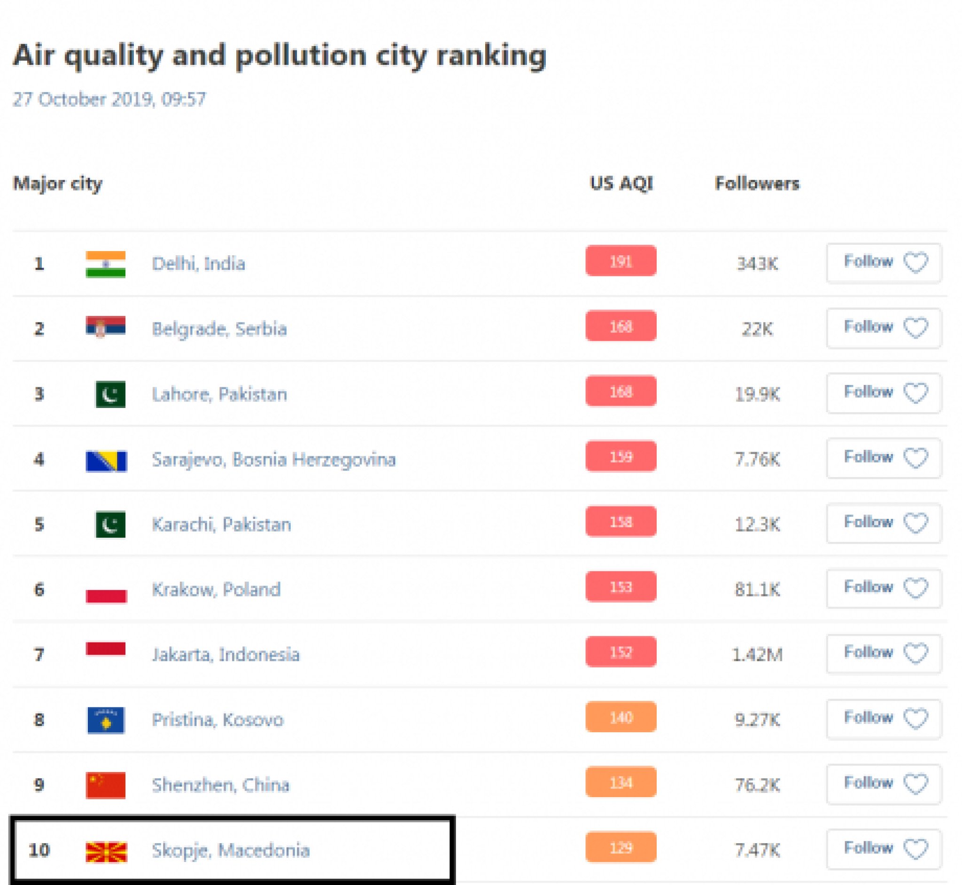The width and height of the screenshot is (962, 885).
Task: Click the China flag icon
Action: (105, 785)
